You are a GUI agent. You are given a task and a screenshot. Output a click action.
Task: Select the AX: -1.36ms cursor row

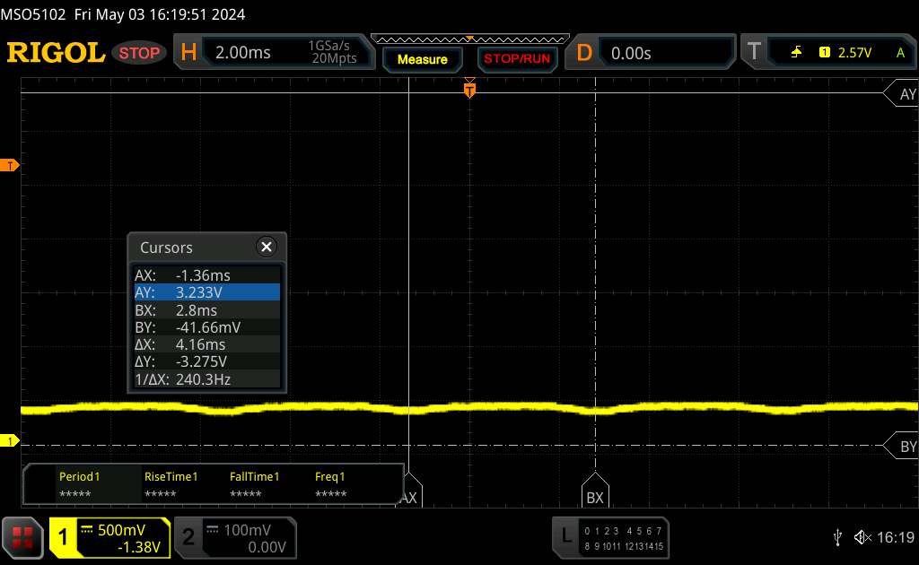pyautogui.click(x=207, y=274)
